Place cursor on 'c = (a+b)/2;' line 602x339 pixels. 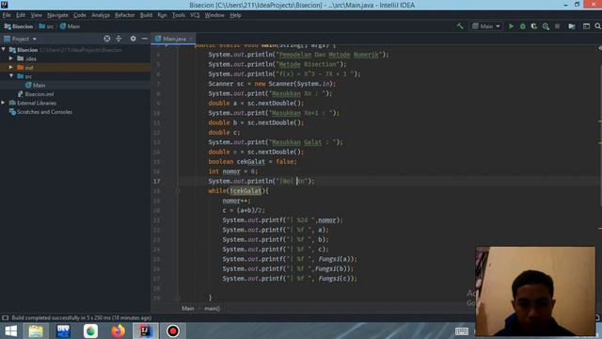click(244, 210)
